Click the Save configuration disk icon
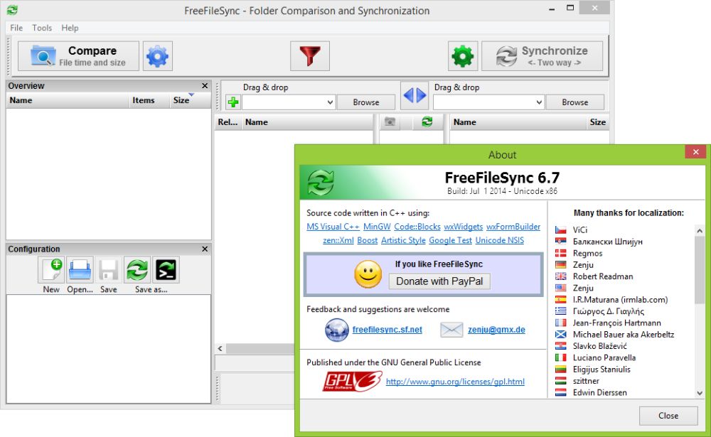 point(108,270)
